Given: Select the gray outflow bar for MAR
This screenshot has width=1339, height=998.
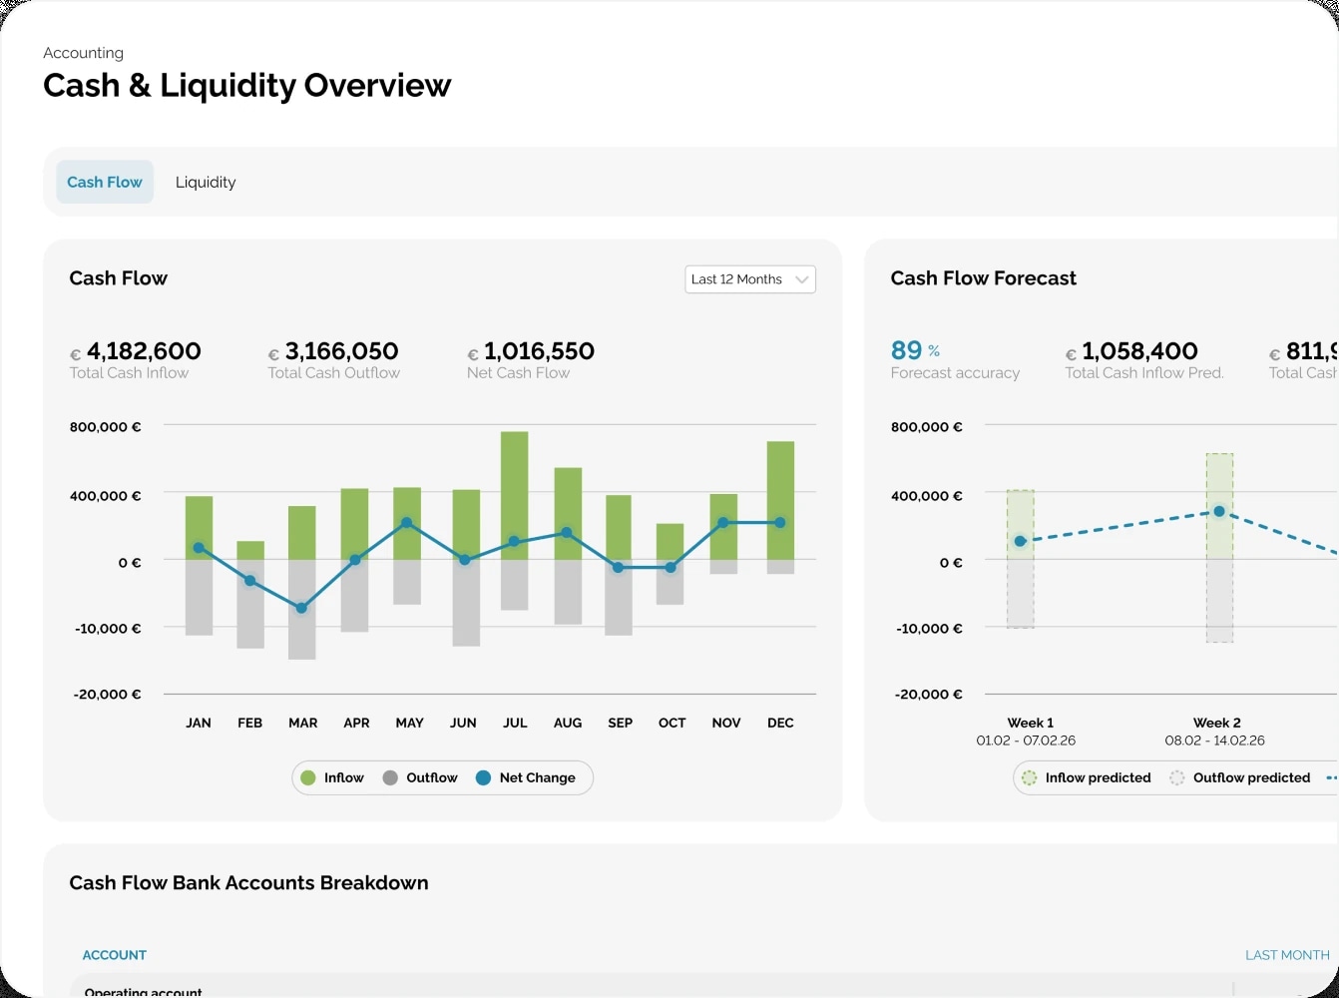Looking at the screenshot, I should click(x=302, y=609).
